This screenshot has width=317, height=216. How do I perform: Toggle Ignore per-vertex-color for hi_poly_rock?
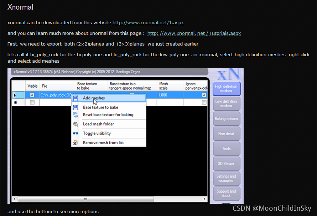204,95
